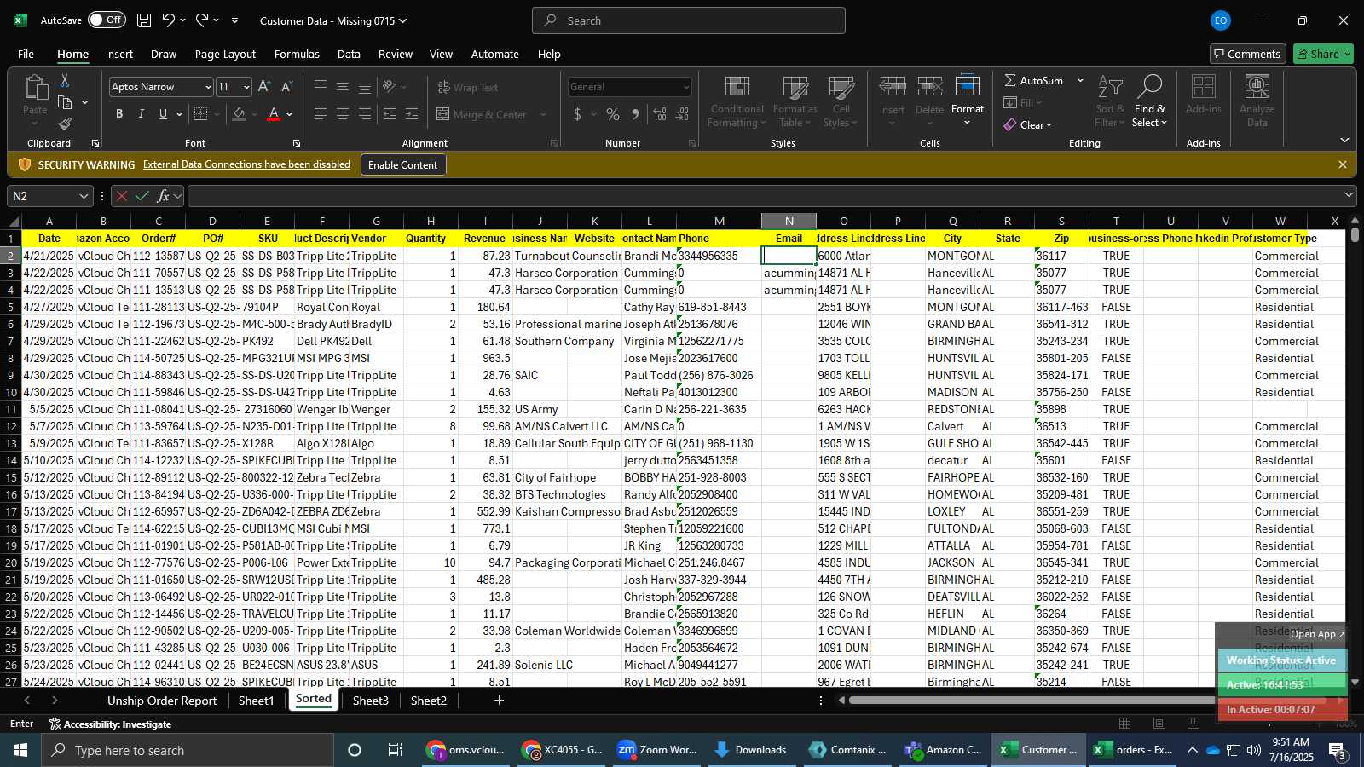Apply align left to cell
This screenshot has width=1364, height=767.
pos(321,114)
